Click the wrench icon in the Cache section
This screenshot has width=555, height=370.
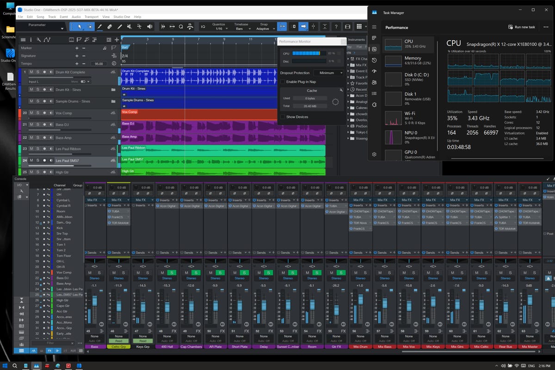pos(341,91)
